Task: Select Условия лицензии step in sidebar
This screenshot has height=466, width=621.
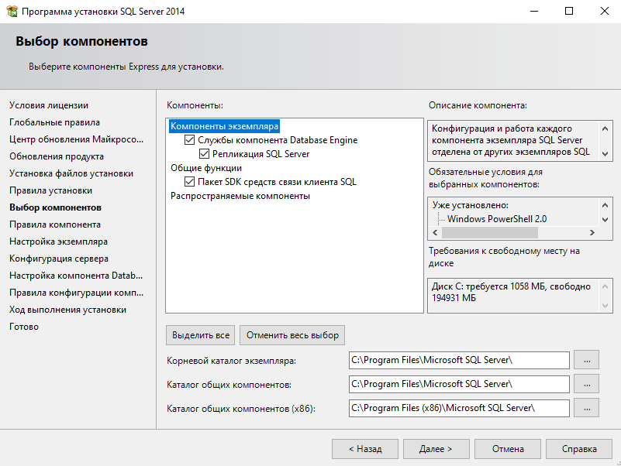Action: click(x=49, y=105)
